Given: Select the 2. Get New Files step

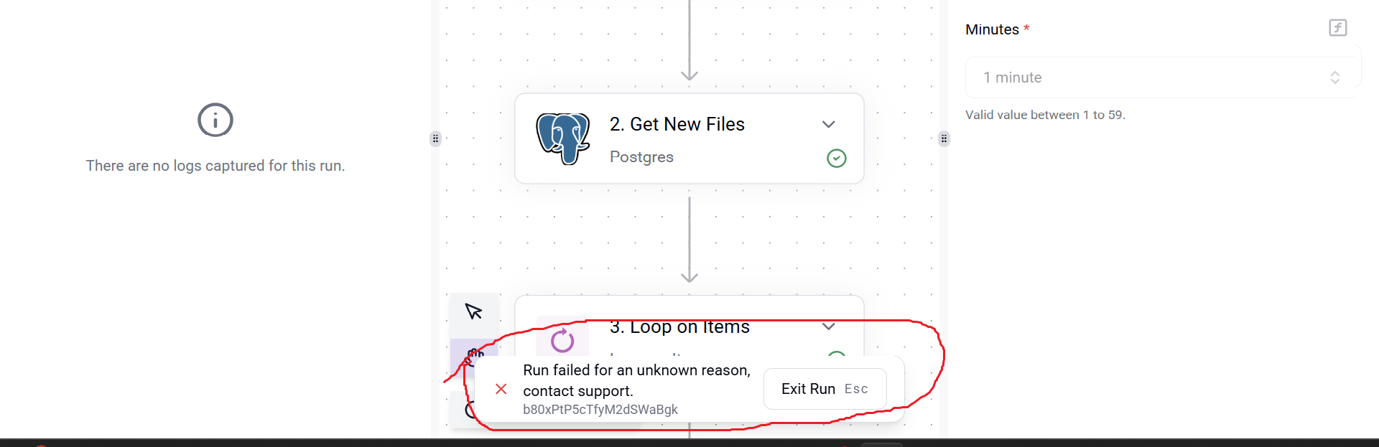Looking at the screenshot, I should (689, 138).
